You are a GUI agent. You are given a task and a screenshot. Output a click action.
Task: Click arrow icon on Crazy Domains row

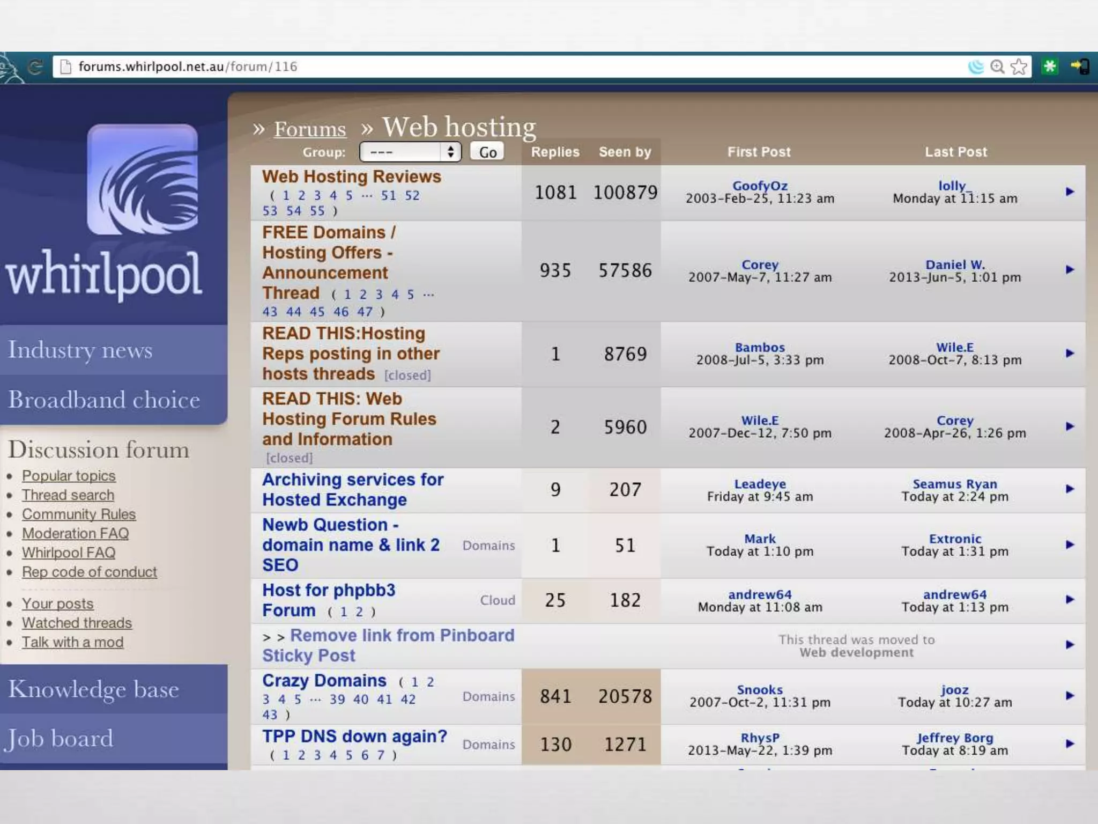(x=1070, y=696)
